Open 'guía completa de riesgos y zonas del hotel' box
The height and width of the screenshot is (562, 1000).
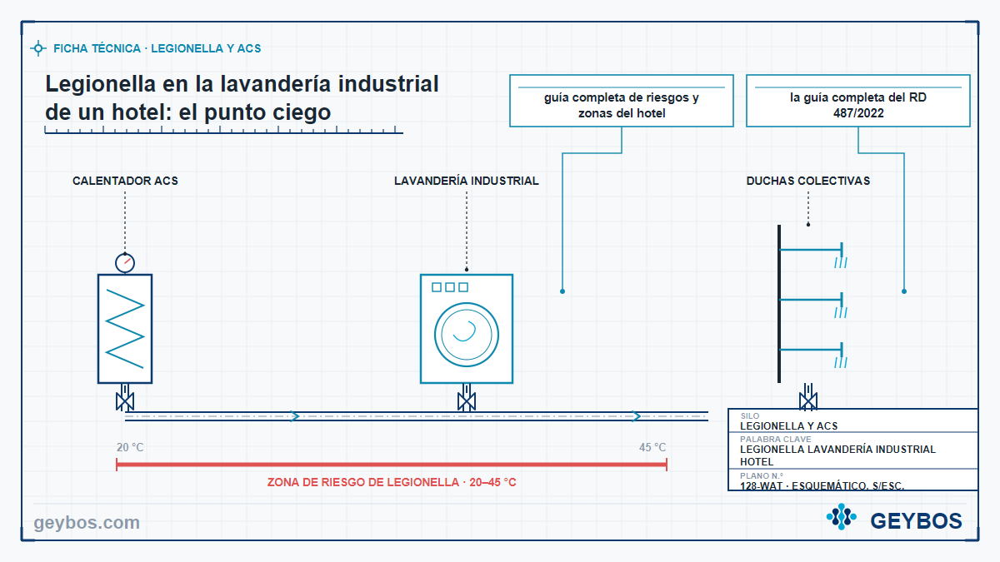tap(622, 101)
